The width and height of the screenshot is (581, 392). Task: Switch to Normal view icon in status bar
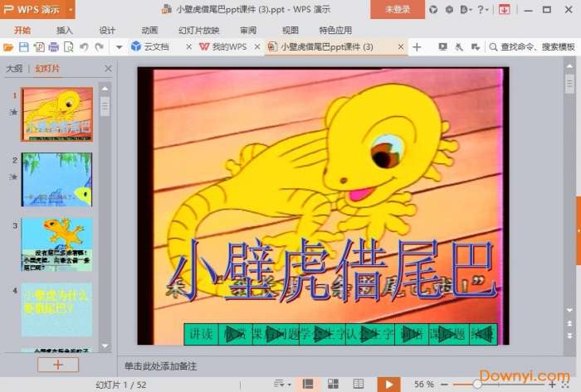[x=308, y=385]
